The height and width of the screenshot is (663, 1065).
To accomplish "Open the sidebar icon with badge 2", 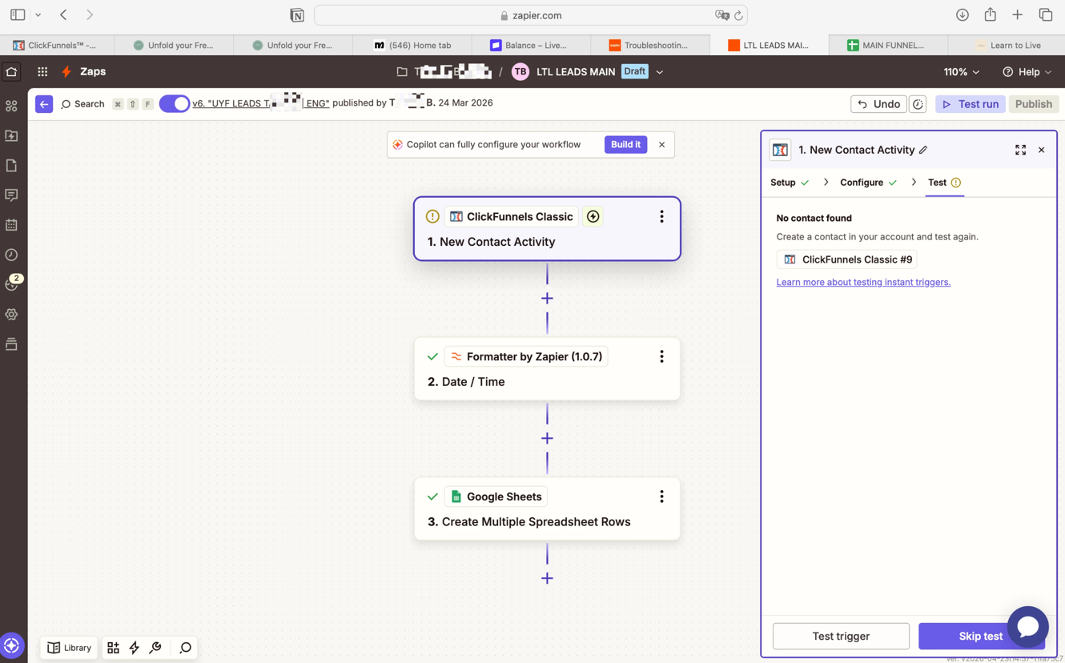I will [12, 283].
